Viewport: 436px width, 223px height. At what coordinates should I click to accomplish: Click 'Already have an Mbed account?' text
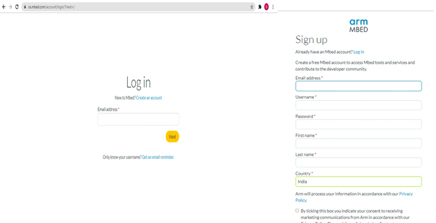(x=324, y=52)
